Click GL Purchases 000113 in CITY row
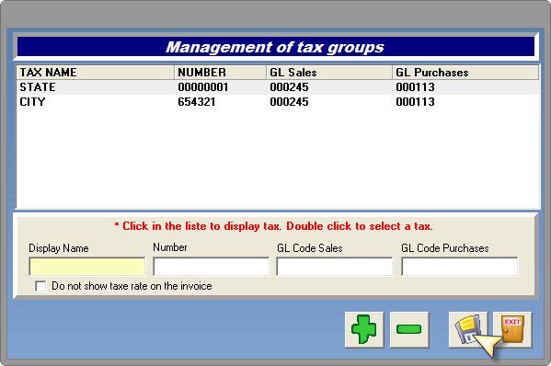The width and height of the screenshot is (551, 366). [x=416, y=102]
